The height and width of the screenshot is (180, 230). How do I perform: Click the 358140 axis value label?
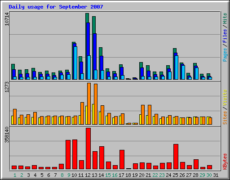pyautogui.click(x=7, y=135)
